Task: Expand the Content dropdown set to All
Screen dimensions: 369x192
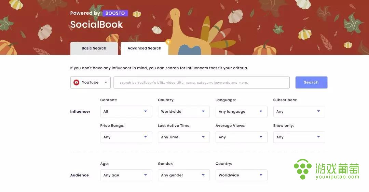Action: [x=126, y=111]
